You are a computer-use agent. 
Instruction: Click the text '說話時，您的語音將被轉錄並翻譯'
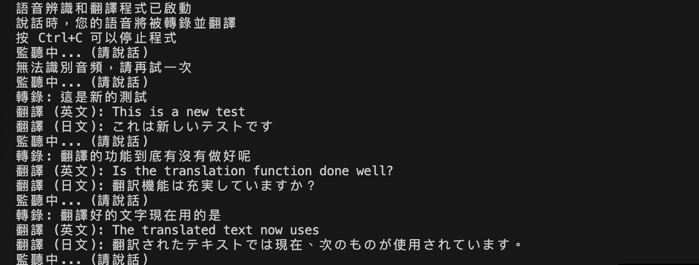[126, 23]
